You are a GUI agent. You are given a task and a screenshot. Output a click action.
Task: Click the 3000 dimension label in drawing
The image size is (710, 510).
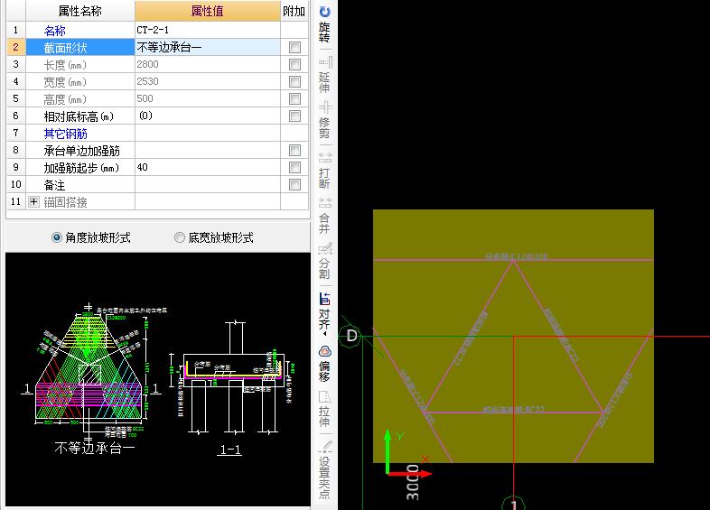click(x=413, y=482)
